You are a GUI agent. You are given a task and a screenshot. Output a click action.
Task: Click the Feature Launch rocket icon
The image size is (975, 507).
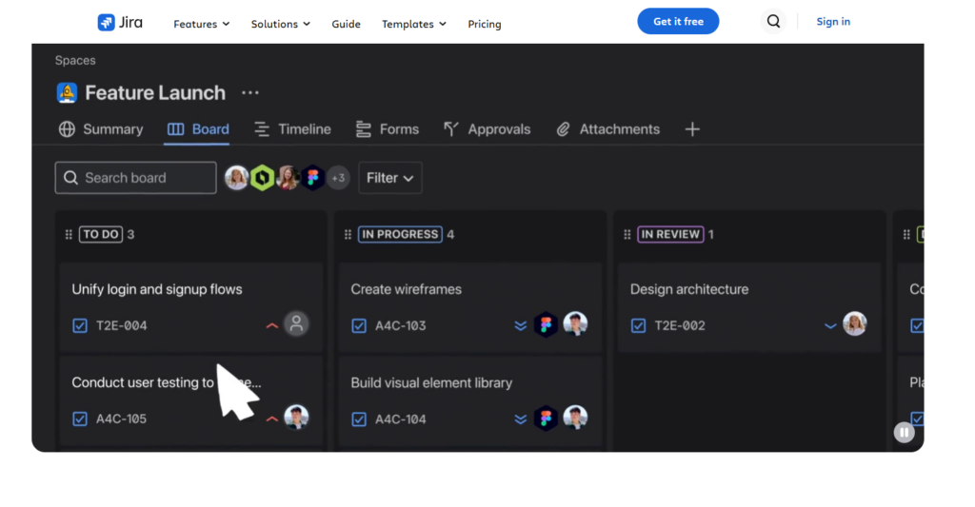pos(67,92)
